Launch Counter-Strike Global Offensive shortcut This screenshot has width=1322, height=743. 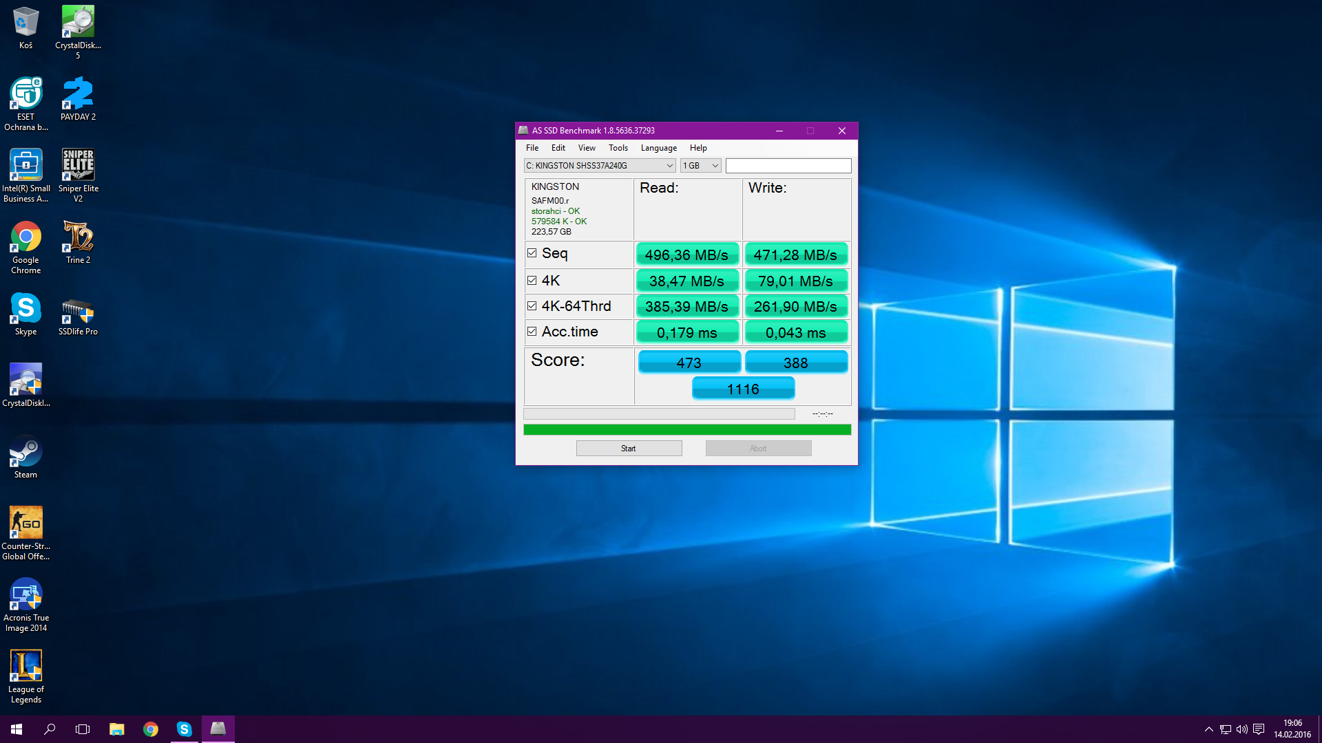[x=25, y=533]
